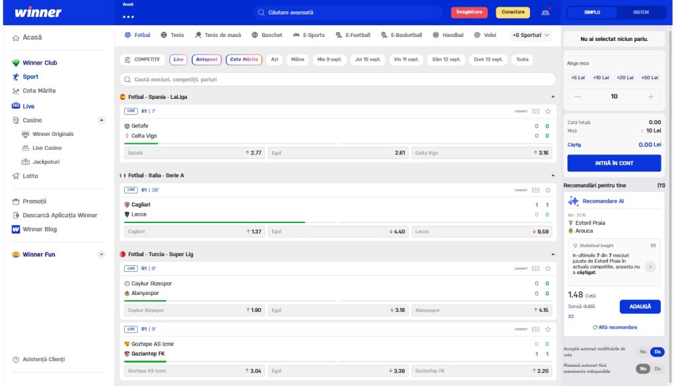Screen dimensions: 676x386
Task: Click the Căutare avansată search field
Action: 348,13
